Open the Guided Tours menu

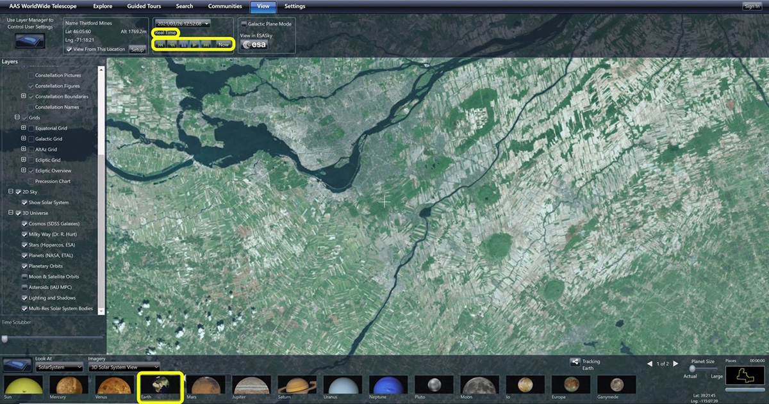pos(144,6)
